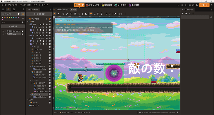
Task: Select the rotate tool
Action: [x=67, y=14]
